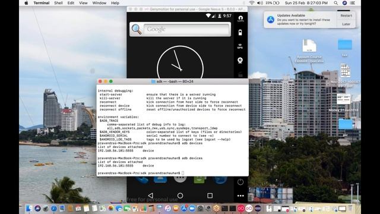Click '$ADB_VENDOR_KEYS' text in Terminal

coord(115,132)
